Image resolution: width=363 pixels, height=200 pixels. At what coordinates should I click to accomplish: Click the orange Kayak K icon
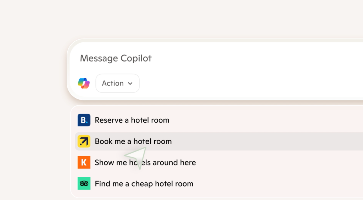tap(84, 163)
